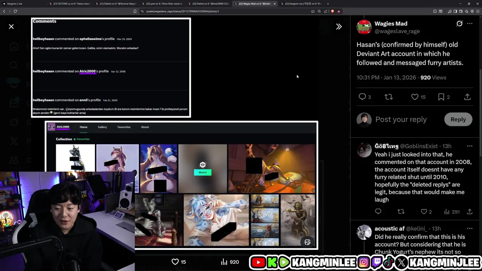The height and width of the screenshot is (271, 482).
Task: Open more options on the GoblinsExist reply
Action: 470,146
